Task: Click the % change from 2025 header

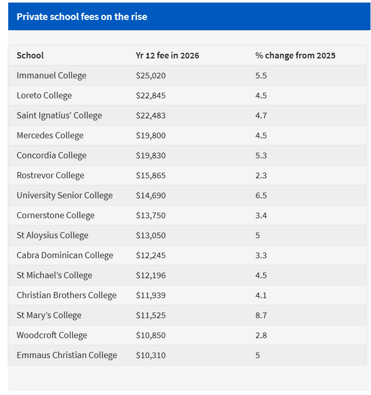Action: 295,55
